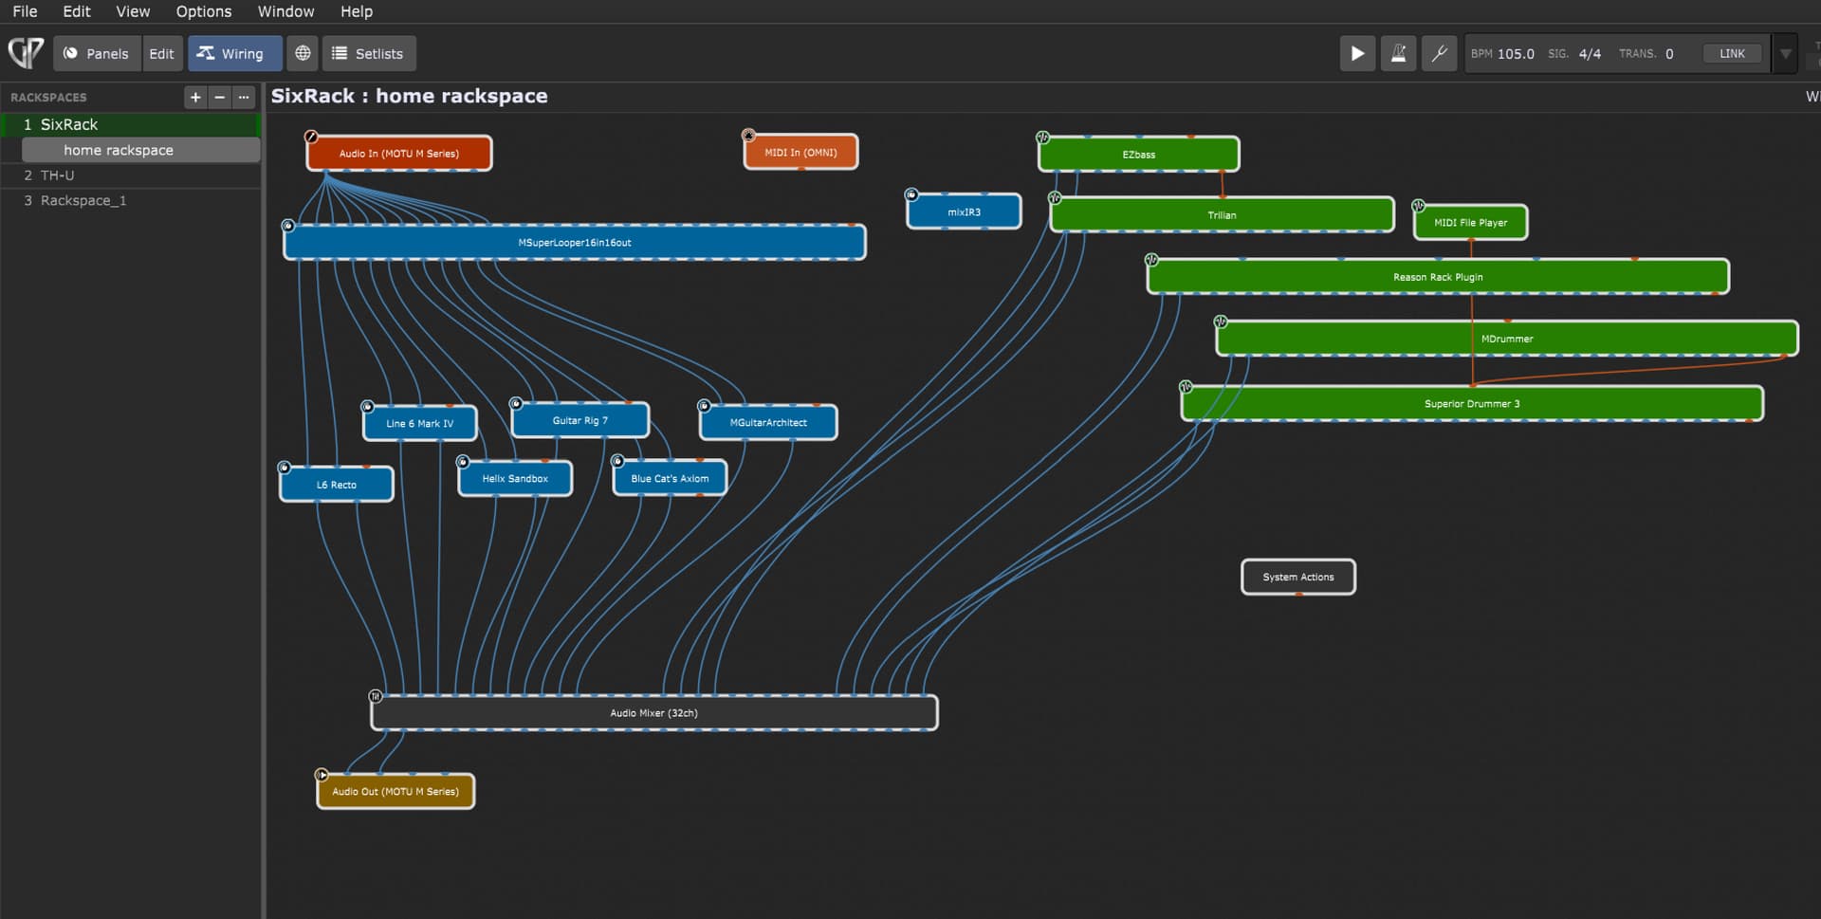Image resolution: width=1821 pixels, height=919 pixels.
Task: Add a new rackspace with plus button
Action: [x=195, y=97]
